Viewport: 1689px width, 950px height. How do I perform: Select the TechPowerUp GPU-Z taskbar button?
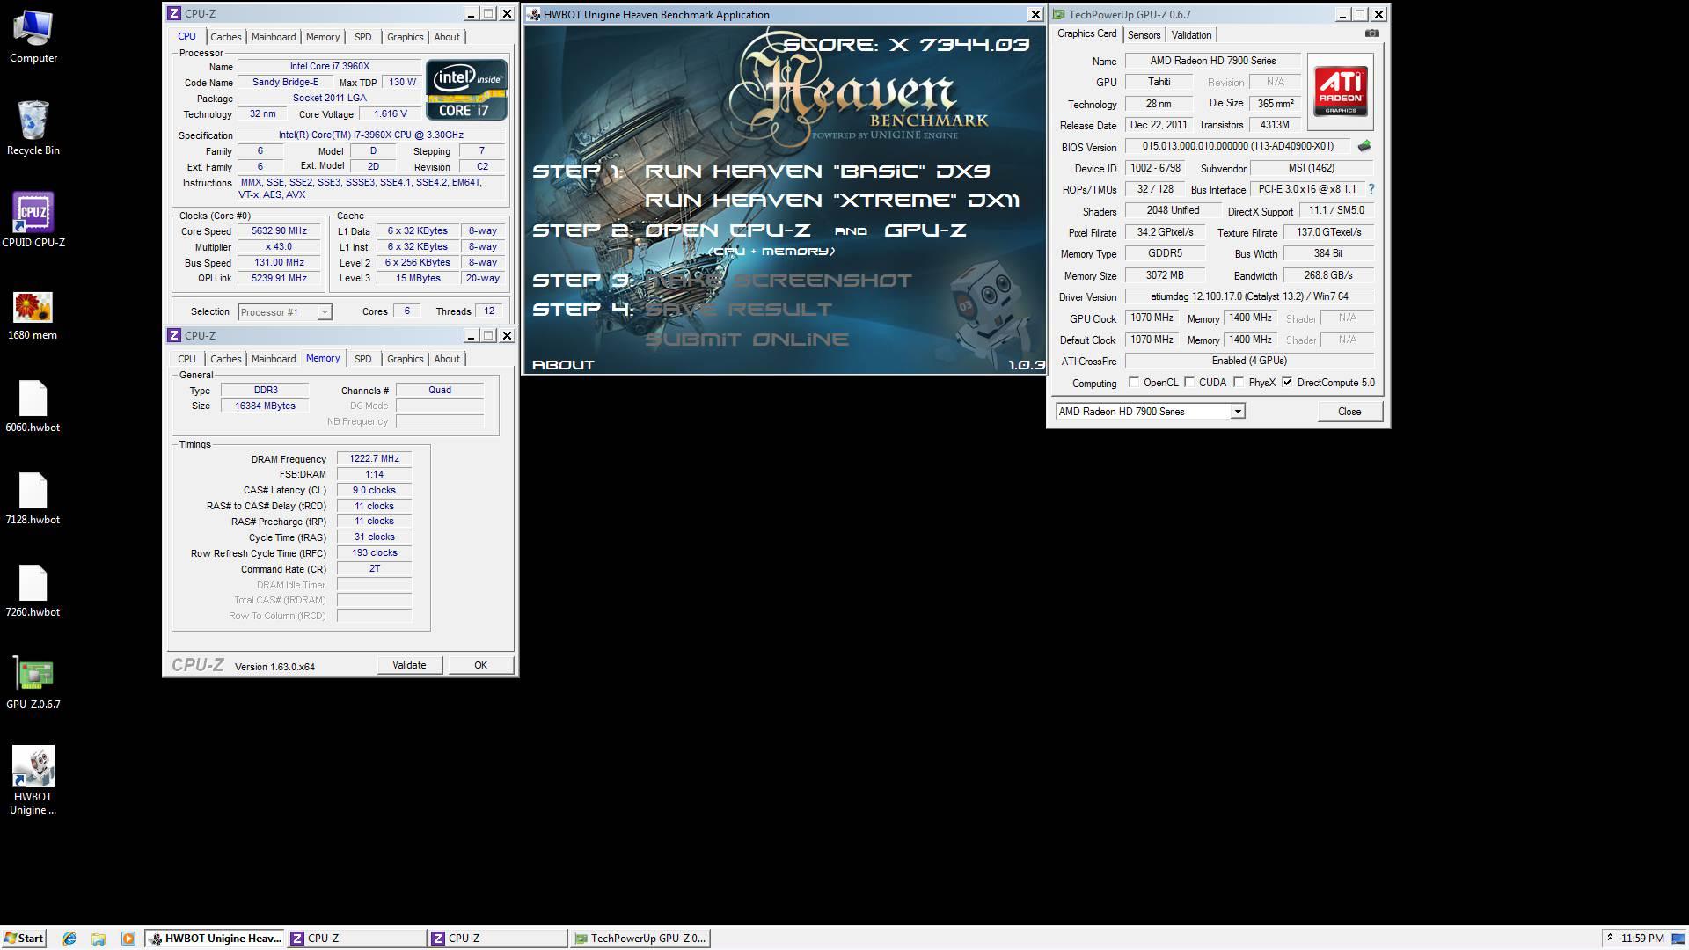[x=640, y=939]
